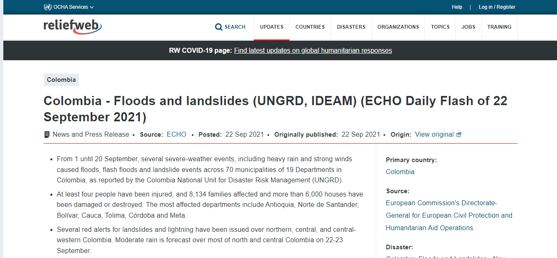Click the News and Press Release document icon
The width and height of the screenshot is (557, 258).
47,135
